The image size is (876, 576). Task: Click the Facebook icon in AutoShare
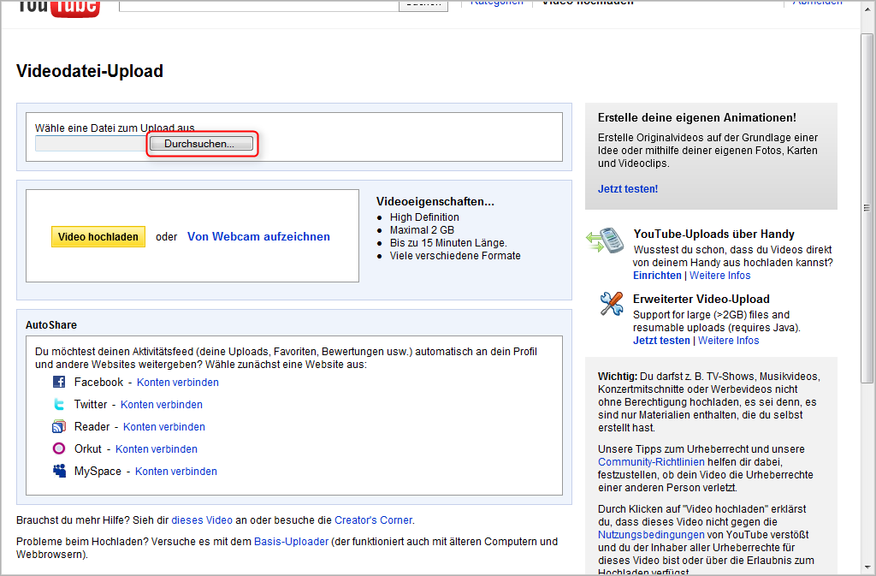(59, 382)
